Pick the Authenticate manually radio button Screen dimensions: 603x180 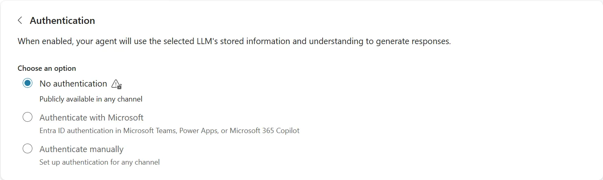(28, 149)
